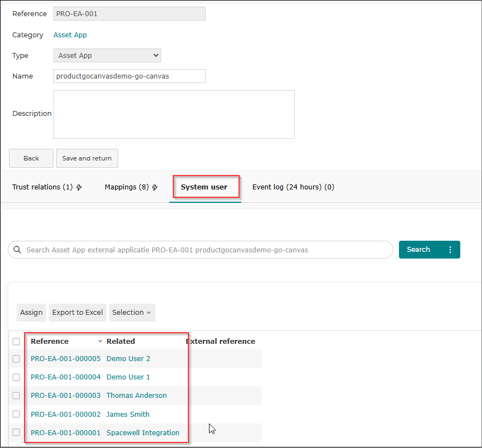Open the Demo User 1 link
Screen dimensions: 482x448
click(128, 377)
